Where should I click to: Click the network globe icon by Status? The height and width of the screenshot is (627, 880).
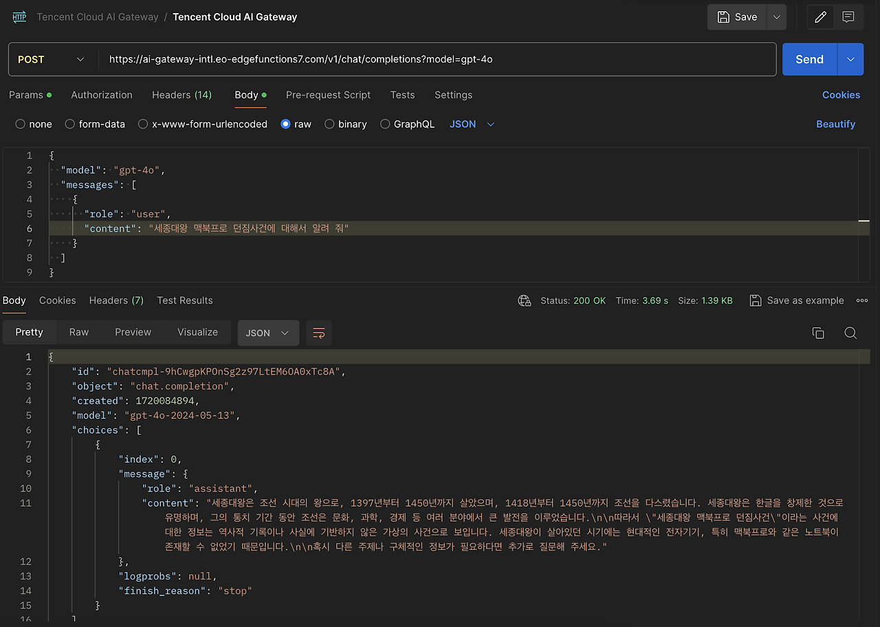coord(525,300)
